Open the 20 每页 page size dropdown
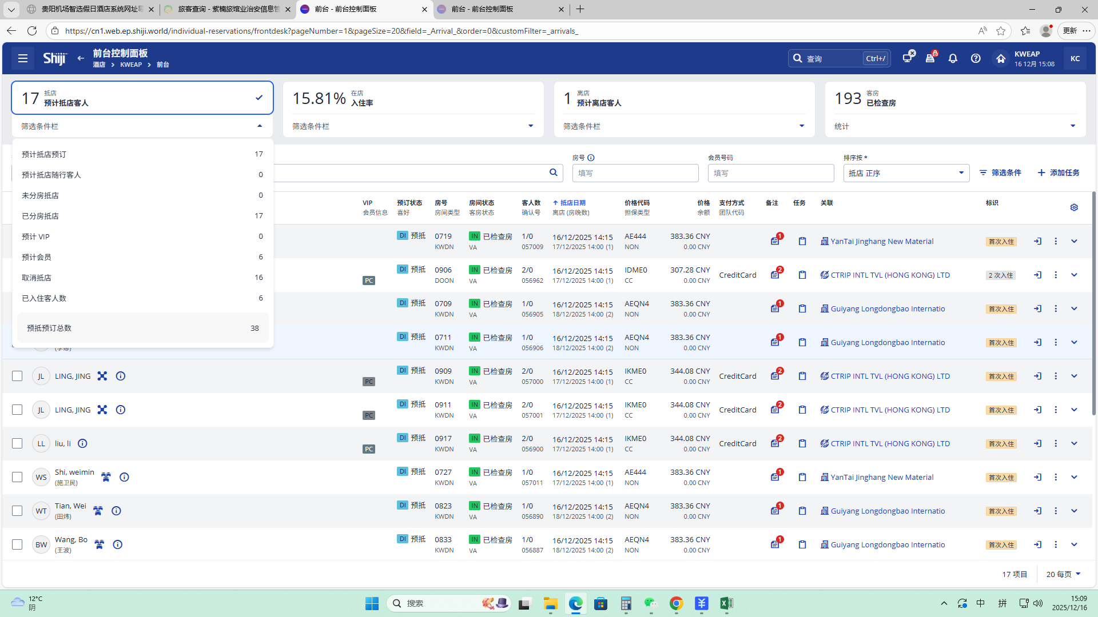Image resolution: width=1098 pixels, height=617 pixels. tap(1063, 574)
